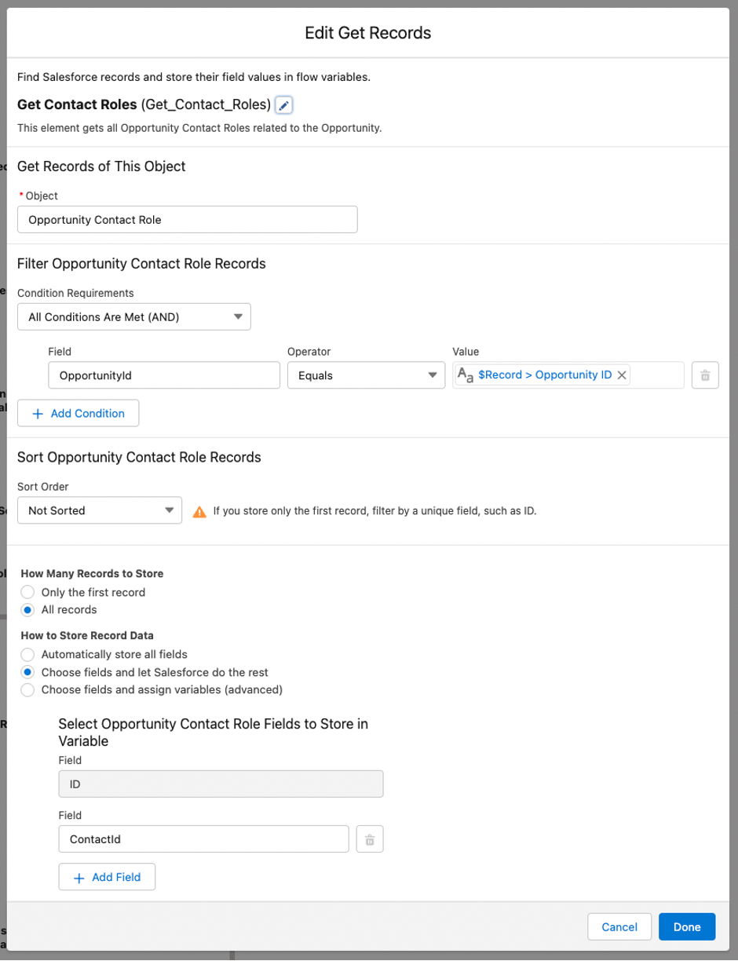Open the Equals operator dropdown

pyautogui.click(x=366, y=375)
